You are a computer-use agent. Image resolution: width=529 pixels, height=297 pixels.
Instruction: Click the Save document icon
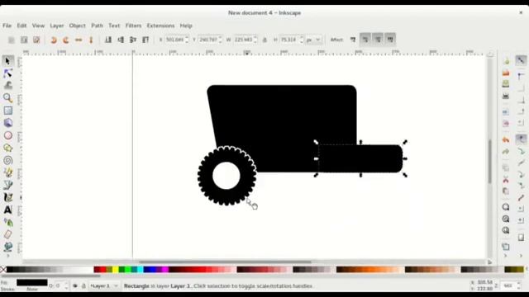tap(505, 84)
